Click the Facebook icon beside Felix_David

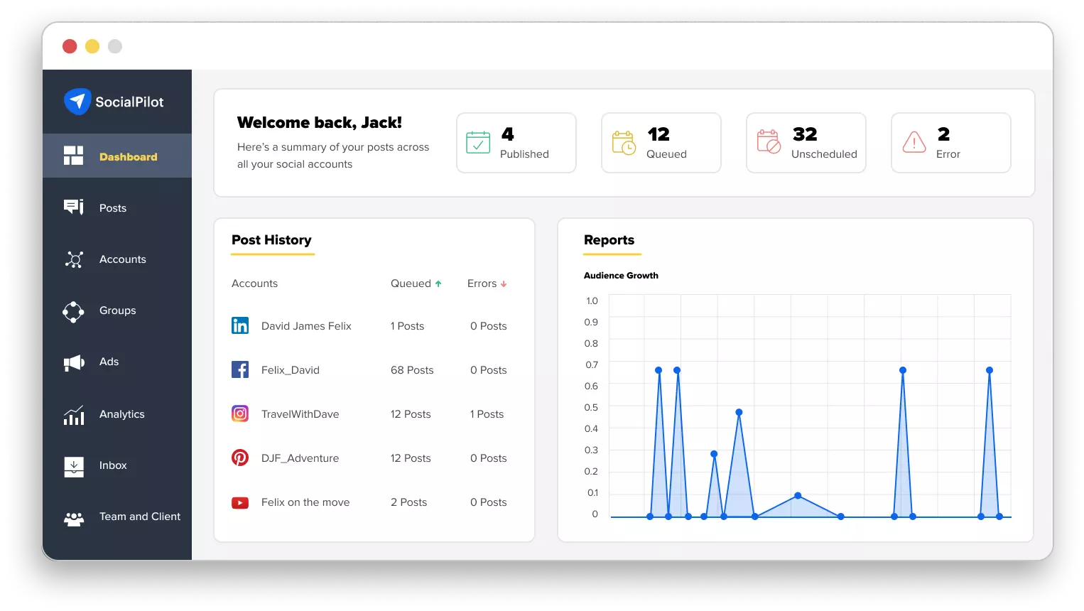click(x=240, y=369)
